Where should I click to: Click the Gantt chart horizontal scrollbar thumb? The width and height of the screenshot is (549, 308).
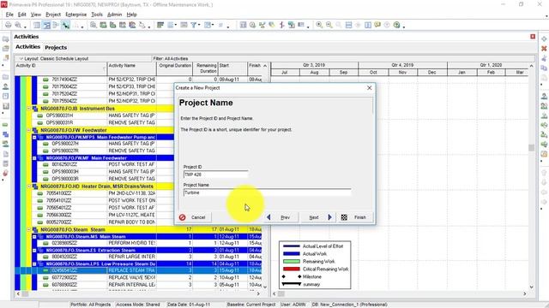[281, 294]
